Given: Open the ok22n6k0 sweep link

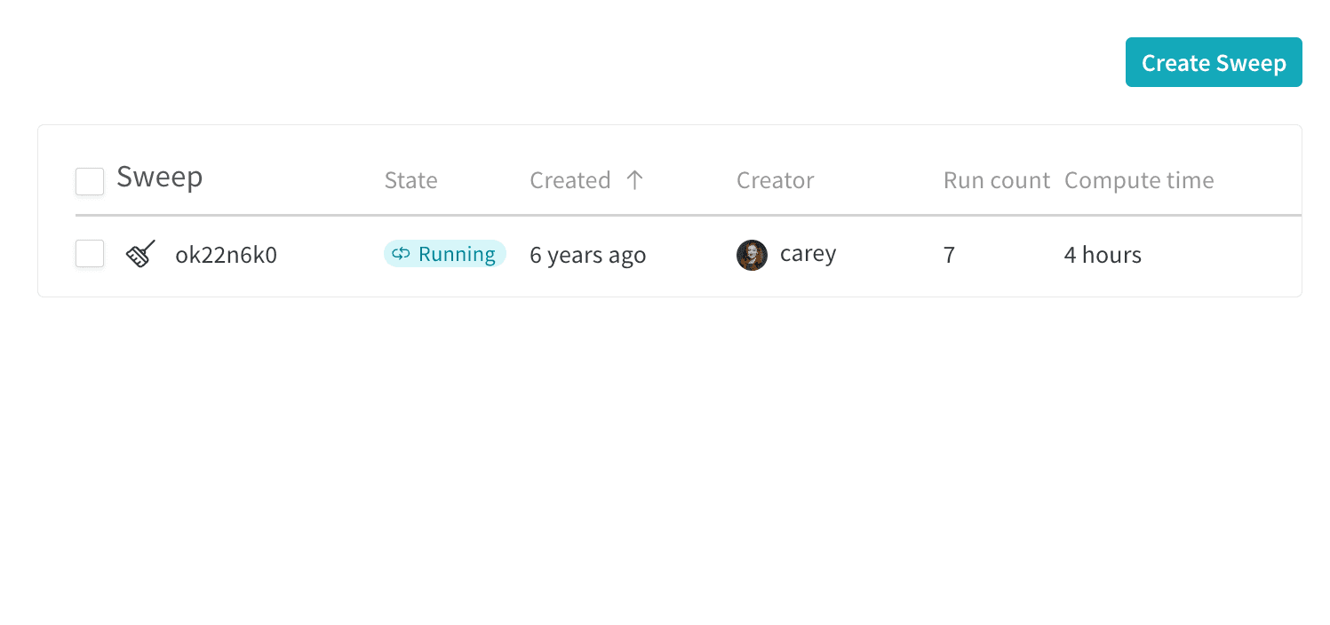Looking at the screenshot, I should click(x=226, y=255).
